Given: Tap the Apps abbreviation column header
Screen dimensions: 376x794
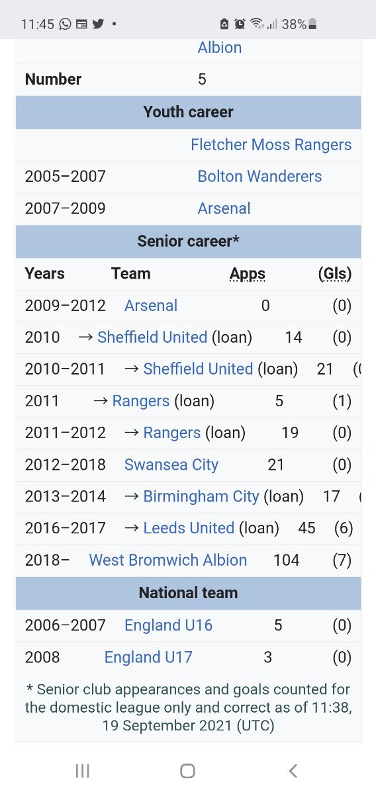Looking at the screenshot, I should 248,274.
